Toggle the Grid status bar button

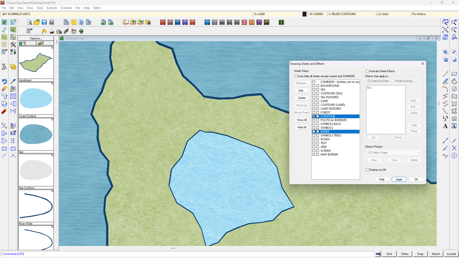[x=389, y=254]
